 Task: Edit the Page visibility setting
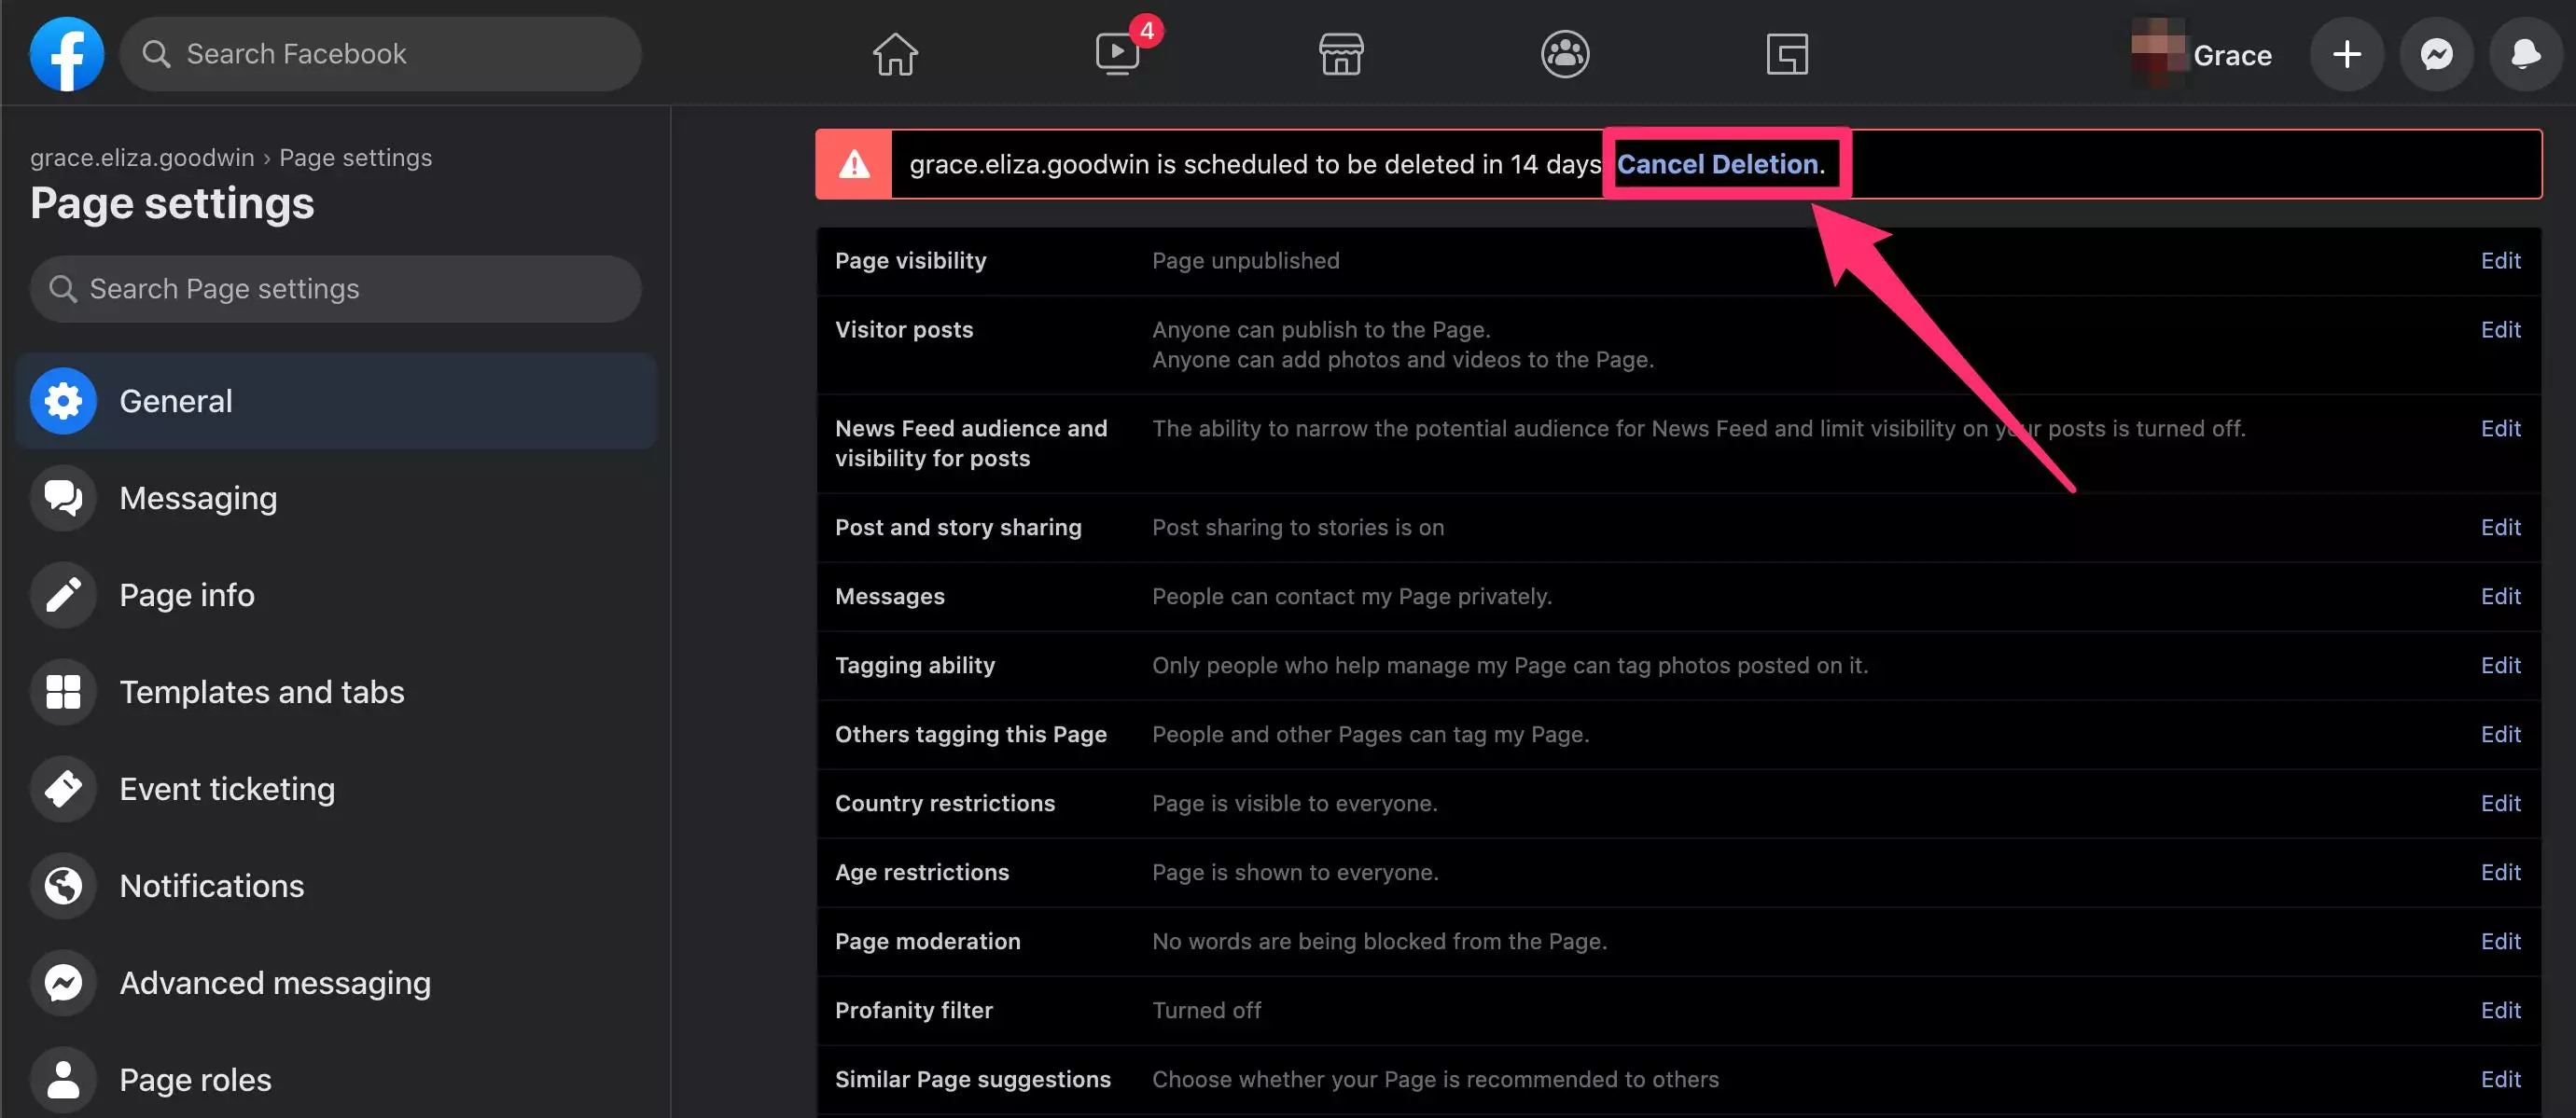(x=2500, y=261)
